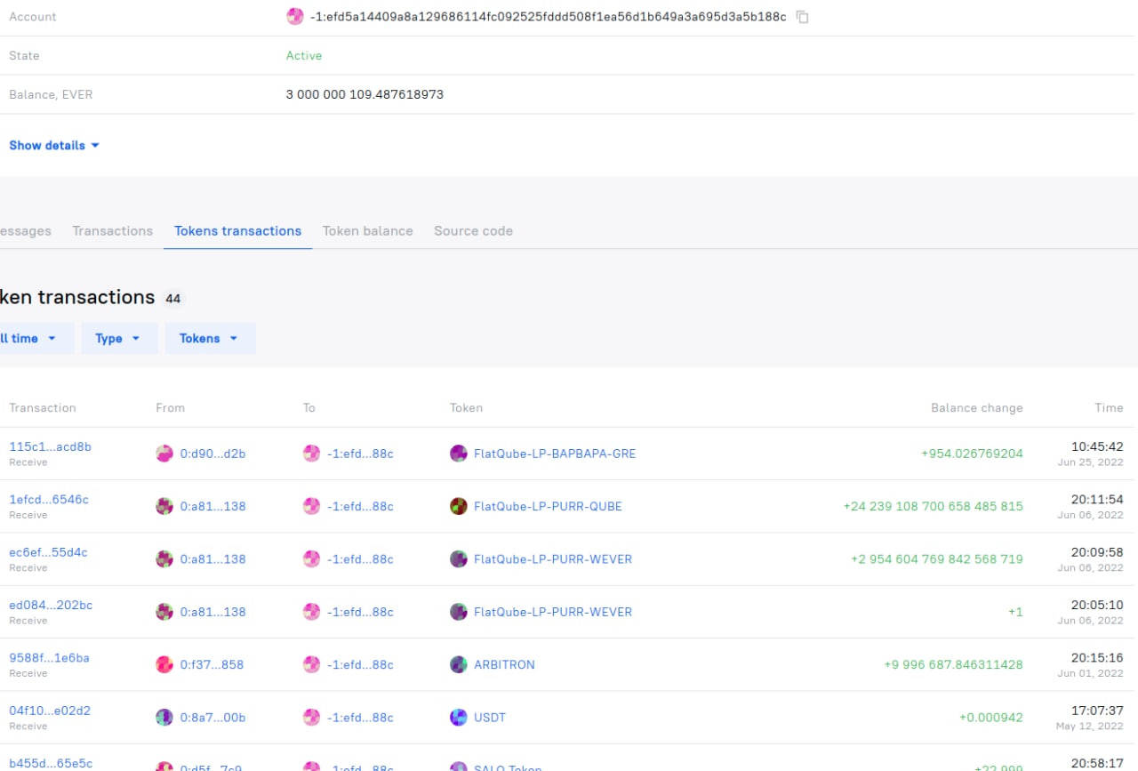Click the FlatQube-LP-BAPBAPA-GRE token icon
Viewport: 1138px width, 771px height.
click(x=458, y=454)
